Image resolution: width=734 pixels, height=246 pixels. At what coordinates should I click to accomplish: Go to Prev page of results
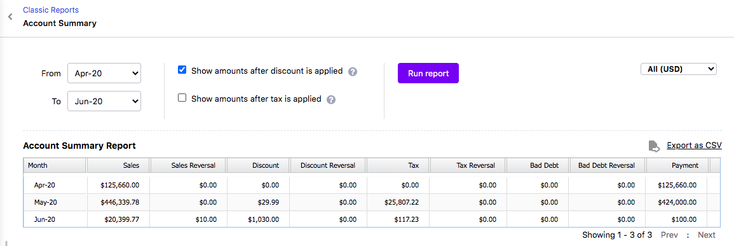click(669, 235)
